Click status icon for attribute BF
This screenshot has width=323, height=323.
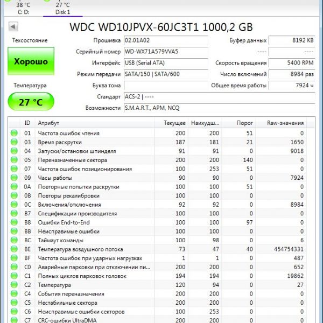click(x=14, y=258)
